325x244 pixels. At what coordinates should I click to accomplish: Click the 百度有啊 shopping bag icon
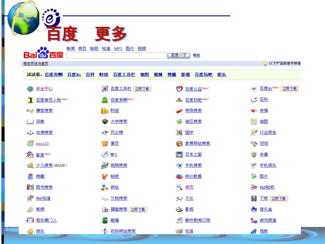coord(105,100)
